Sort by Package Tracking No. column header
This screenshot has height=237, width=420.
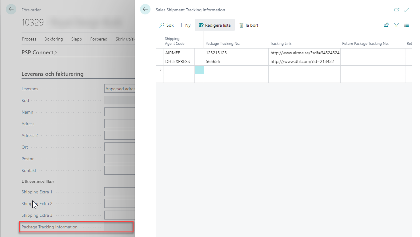coord(223,44)
